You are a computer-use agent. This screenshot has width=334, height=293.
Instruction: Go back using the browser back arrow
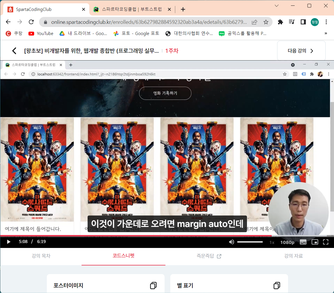click(8, 22)
